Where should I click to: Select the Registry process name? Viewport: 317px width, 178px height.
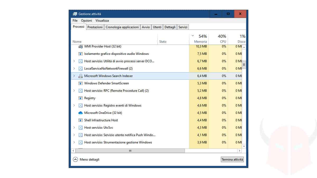tap(90, 98)
